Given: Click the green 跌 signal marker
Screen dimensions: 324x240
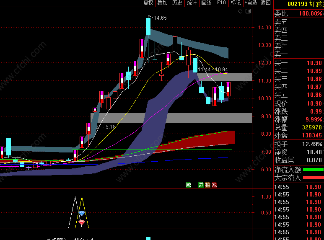Looking at the screenshot, I should point(201,185).
